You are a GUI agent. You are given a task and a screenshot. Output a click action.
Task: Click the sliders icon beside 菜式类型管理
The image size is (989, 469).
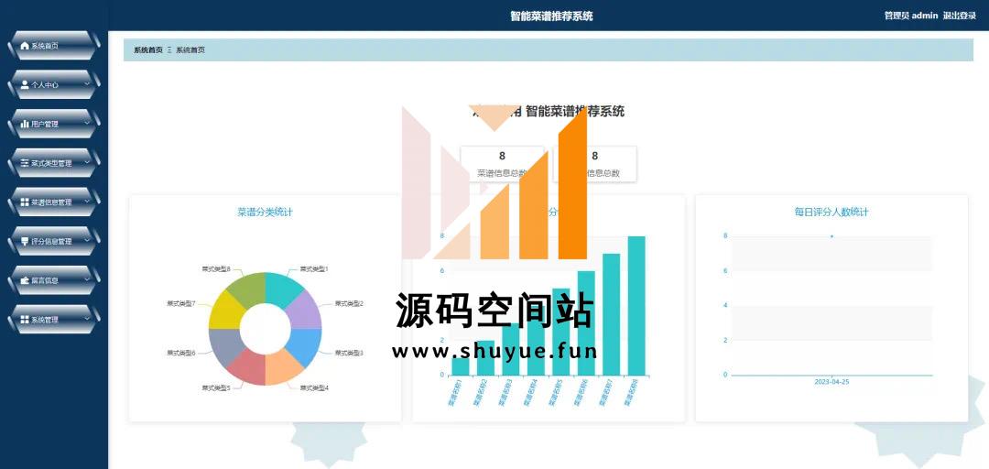(25, 163)
